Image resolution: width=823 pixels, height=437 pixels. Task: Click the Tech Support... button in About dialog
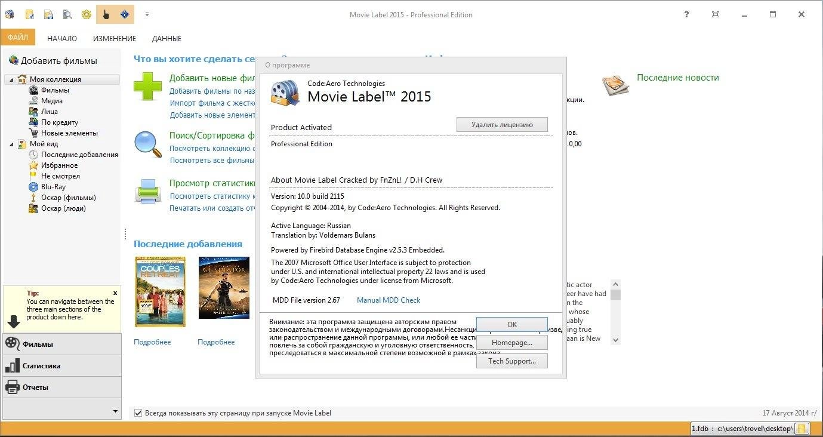[x=512, y=361]
